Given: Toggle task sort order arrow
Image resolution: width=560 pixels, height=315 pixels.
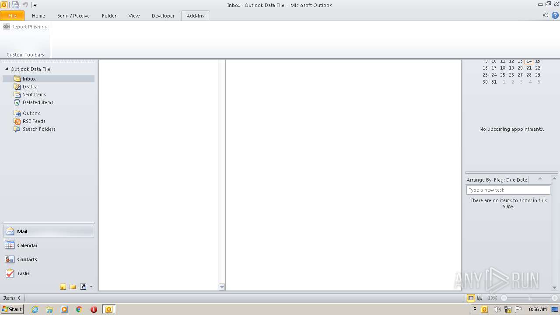Looking at the screenshot, I should [x=540, y=178].
